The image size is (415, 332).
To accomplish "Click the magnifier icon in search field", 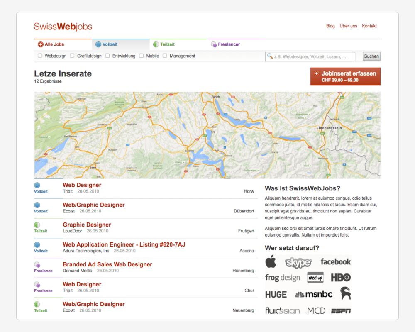I will tap(270, 56).
